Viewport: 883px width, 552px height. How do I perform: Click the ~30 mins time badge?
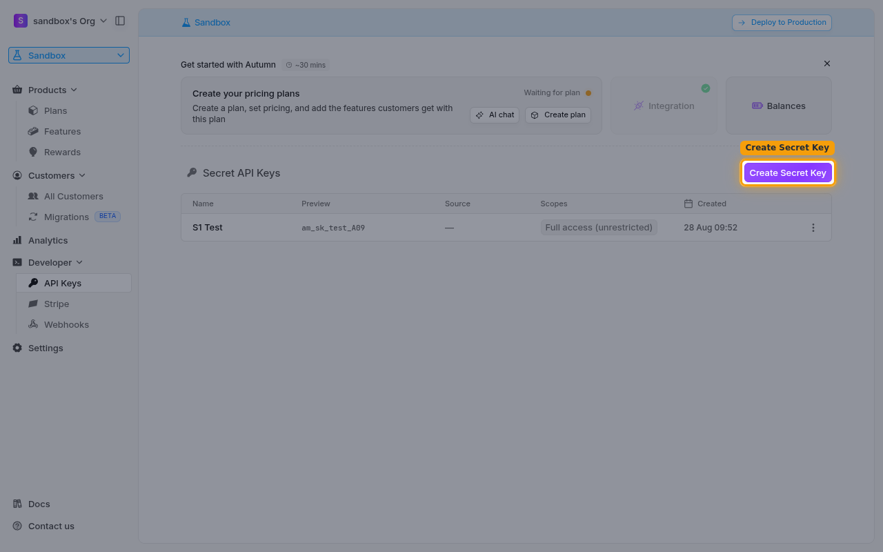306,65
